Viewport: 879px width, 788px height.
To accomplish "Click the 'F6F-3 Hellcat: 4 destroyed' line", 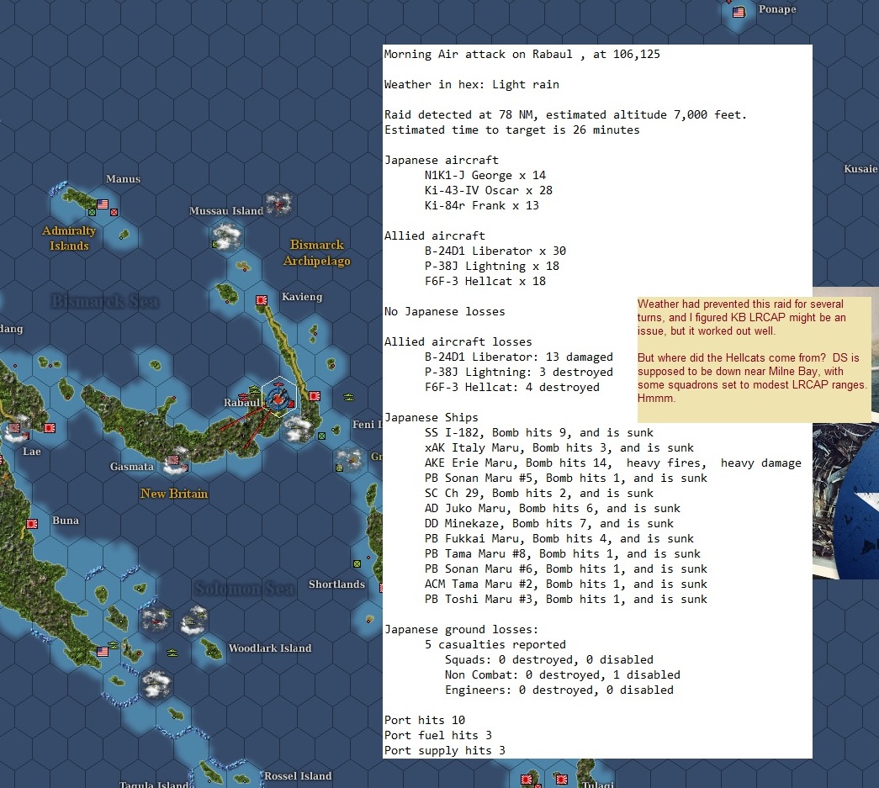I will click(511, 388).
